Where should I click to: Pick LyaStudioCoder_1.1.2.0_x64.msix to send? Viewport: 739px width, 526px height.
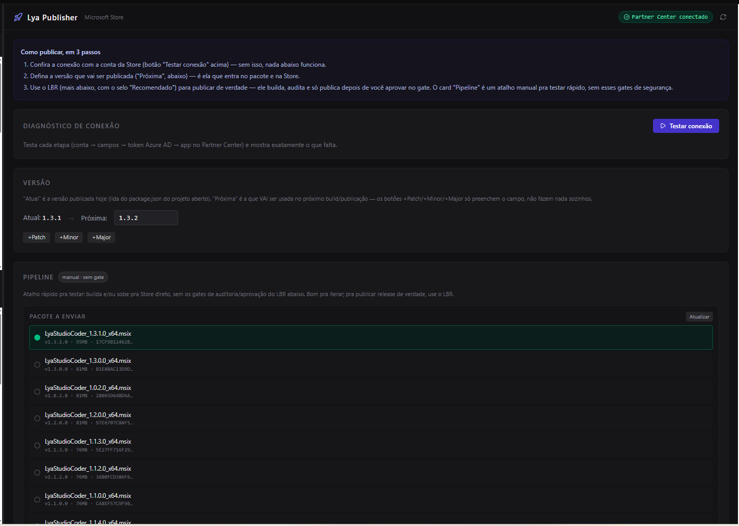(x=371, y=472)
